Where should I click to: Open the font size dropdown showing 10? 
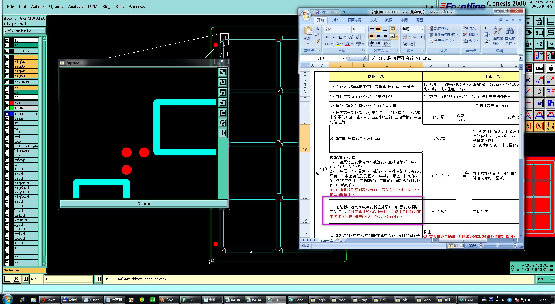coord(363,29)
